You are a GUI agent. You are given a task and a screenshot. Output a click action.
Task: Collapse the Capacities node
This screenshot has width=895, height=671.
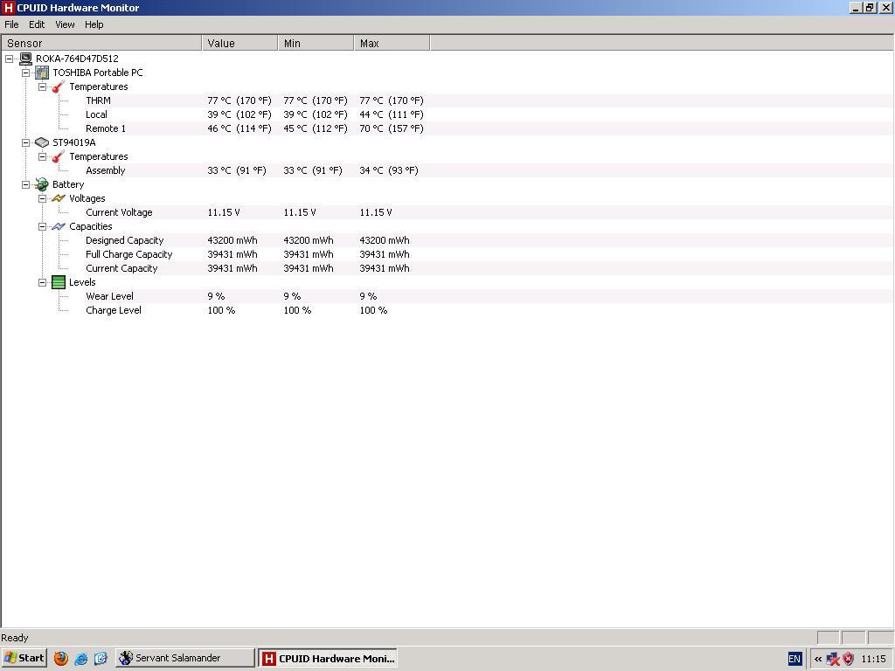click(42, 226)
